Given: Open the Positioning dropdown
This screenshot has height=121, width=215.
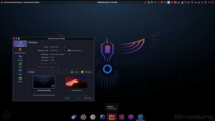Looking at the screenshot, I should tap(60, 54).
